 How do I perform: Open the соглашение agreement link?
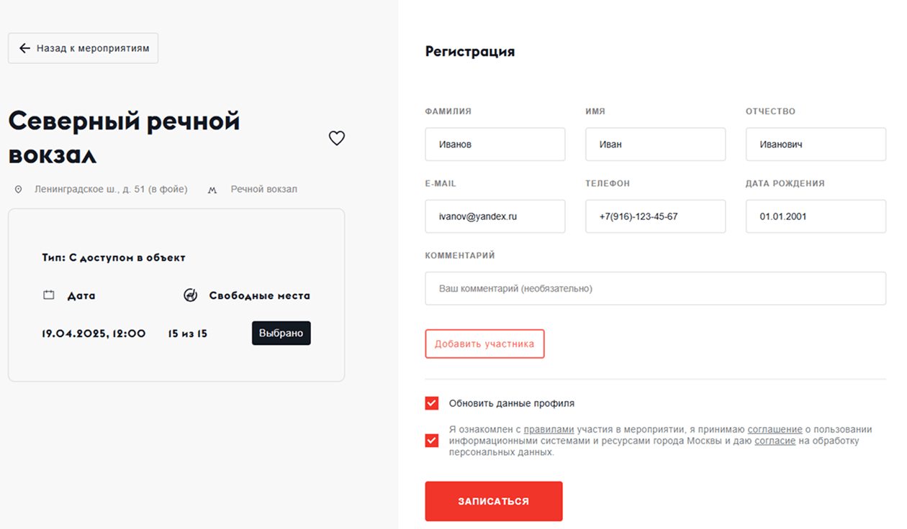point(775,430)
